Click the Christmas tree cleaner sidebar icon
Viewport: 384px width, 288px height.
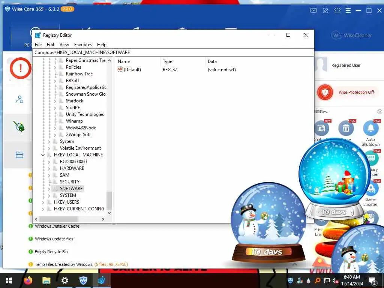click(x=19, y=127)
